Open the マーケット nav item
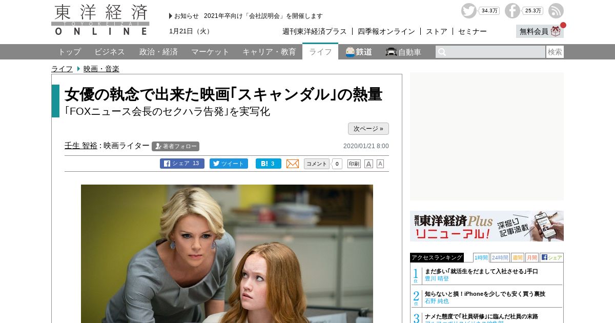 point(210,52)
